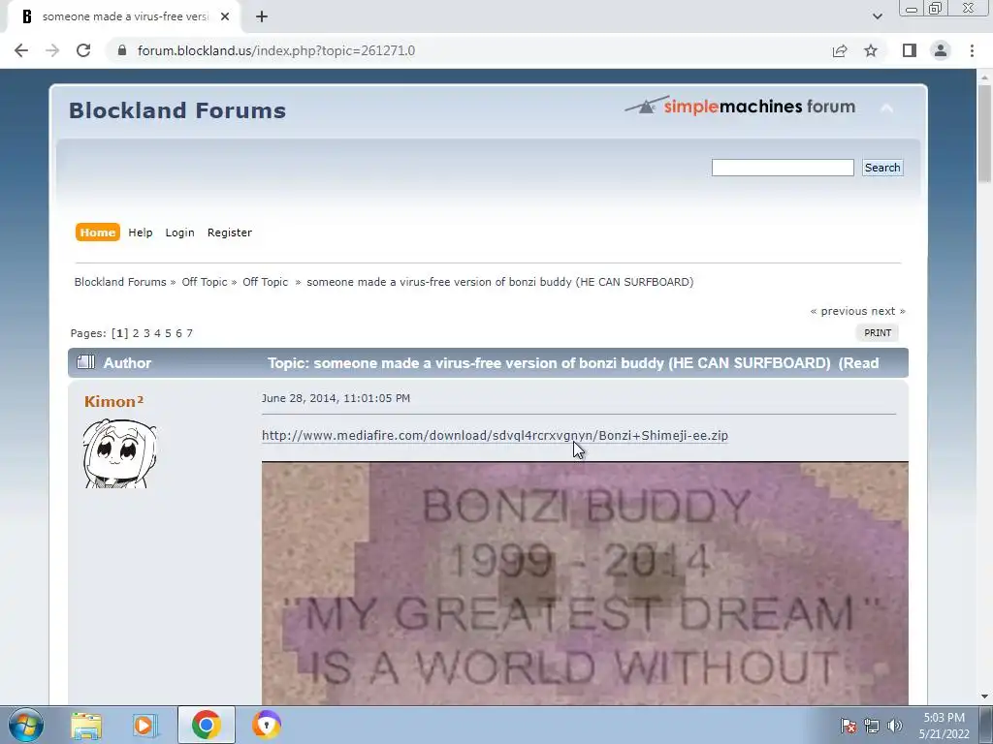Click the topic title breadcrumb link
The image size is (993, 744).
500,282
